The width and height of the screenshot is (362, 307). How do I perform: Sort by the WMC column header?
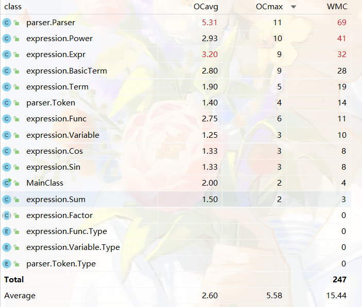tap(337, 7)
